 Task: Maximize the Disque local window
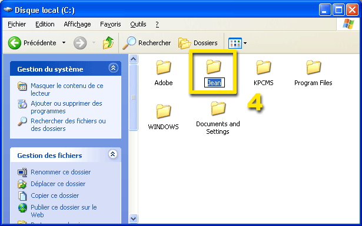click(x=338, y=10)
